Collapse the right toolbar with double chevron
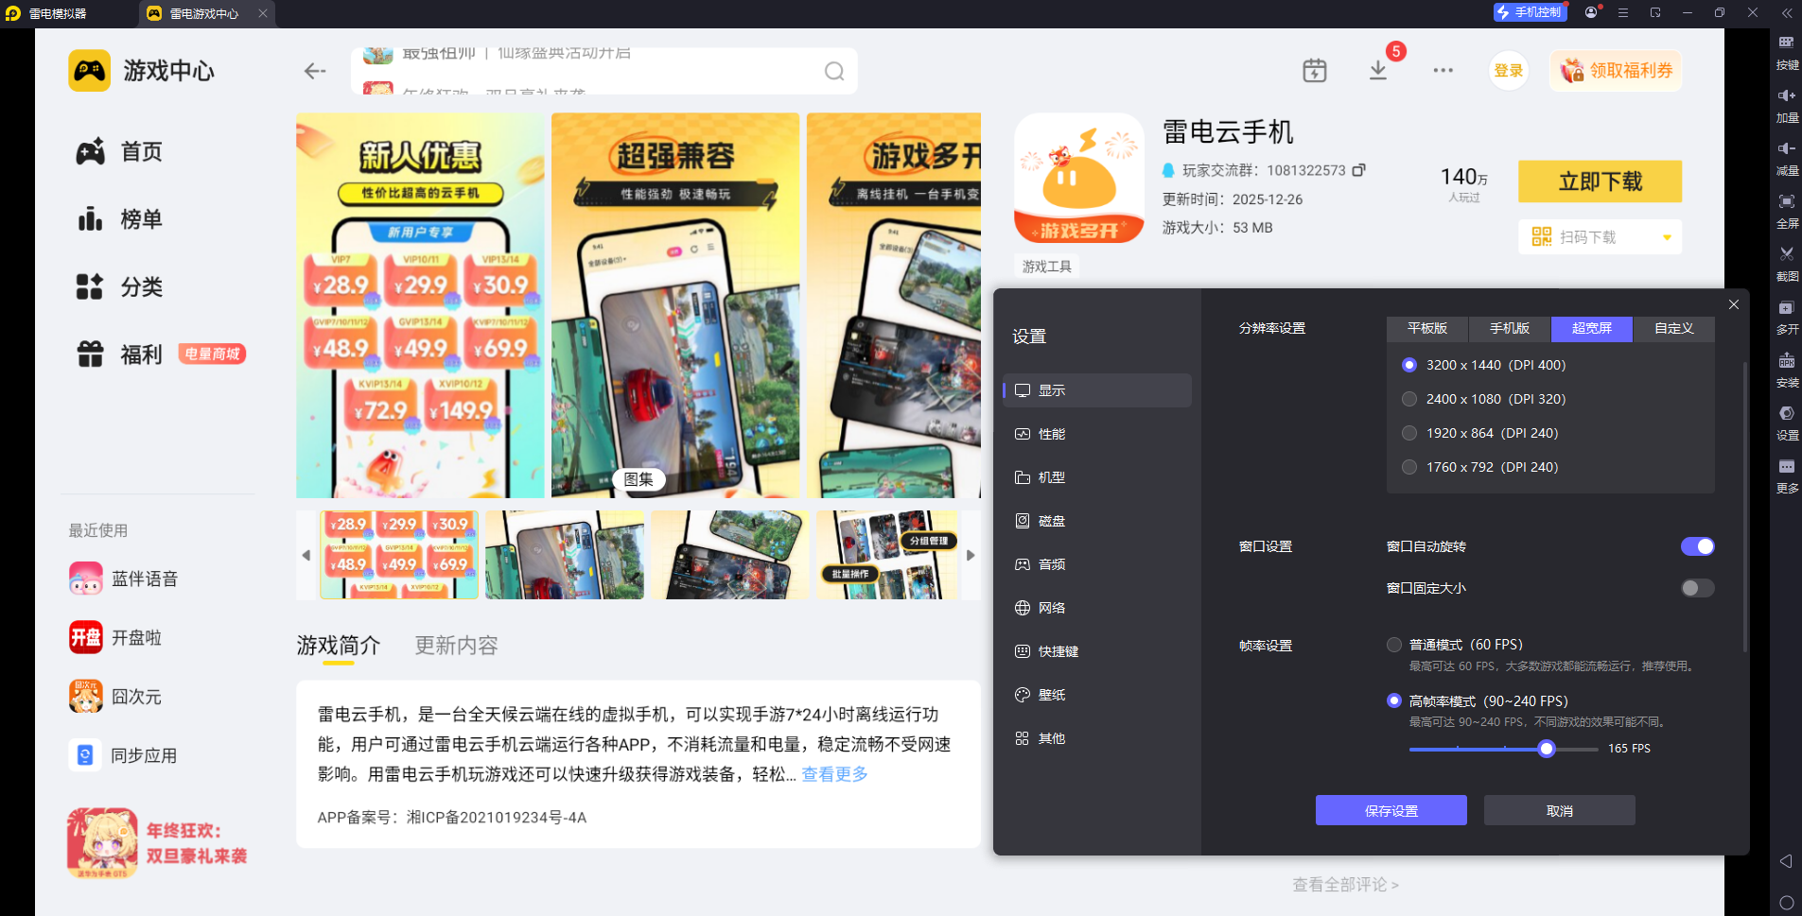Viewport: 1802px width, 916px height. pos(1787,13)
